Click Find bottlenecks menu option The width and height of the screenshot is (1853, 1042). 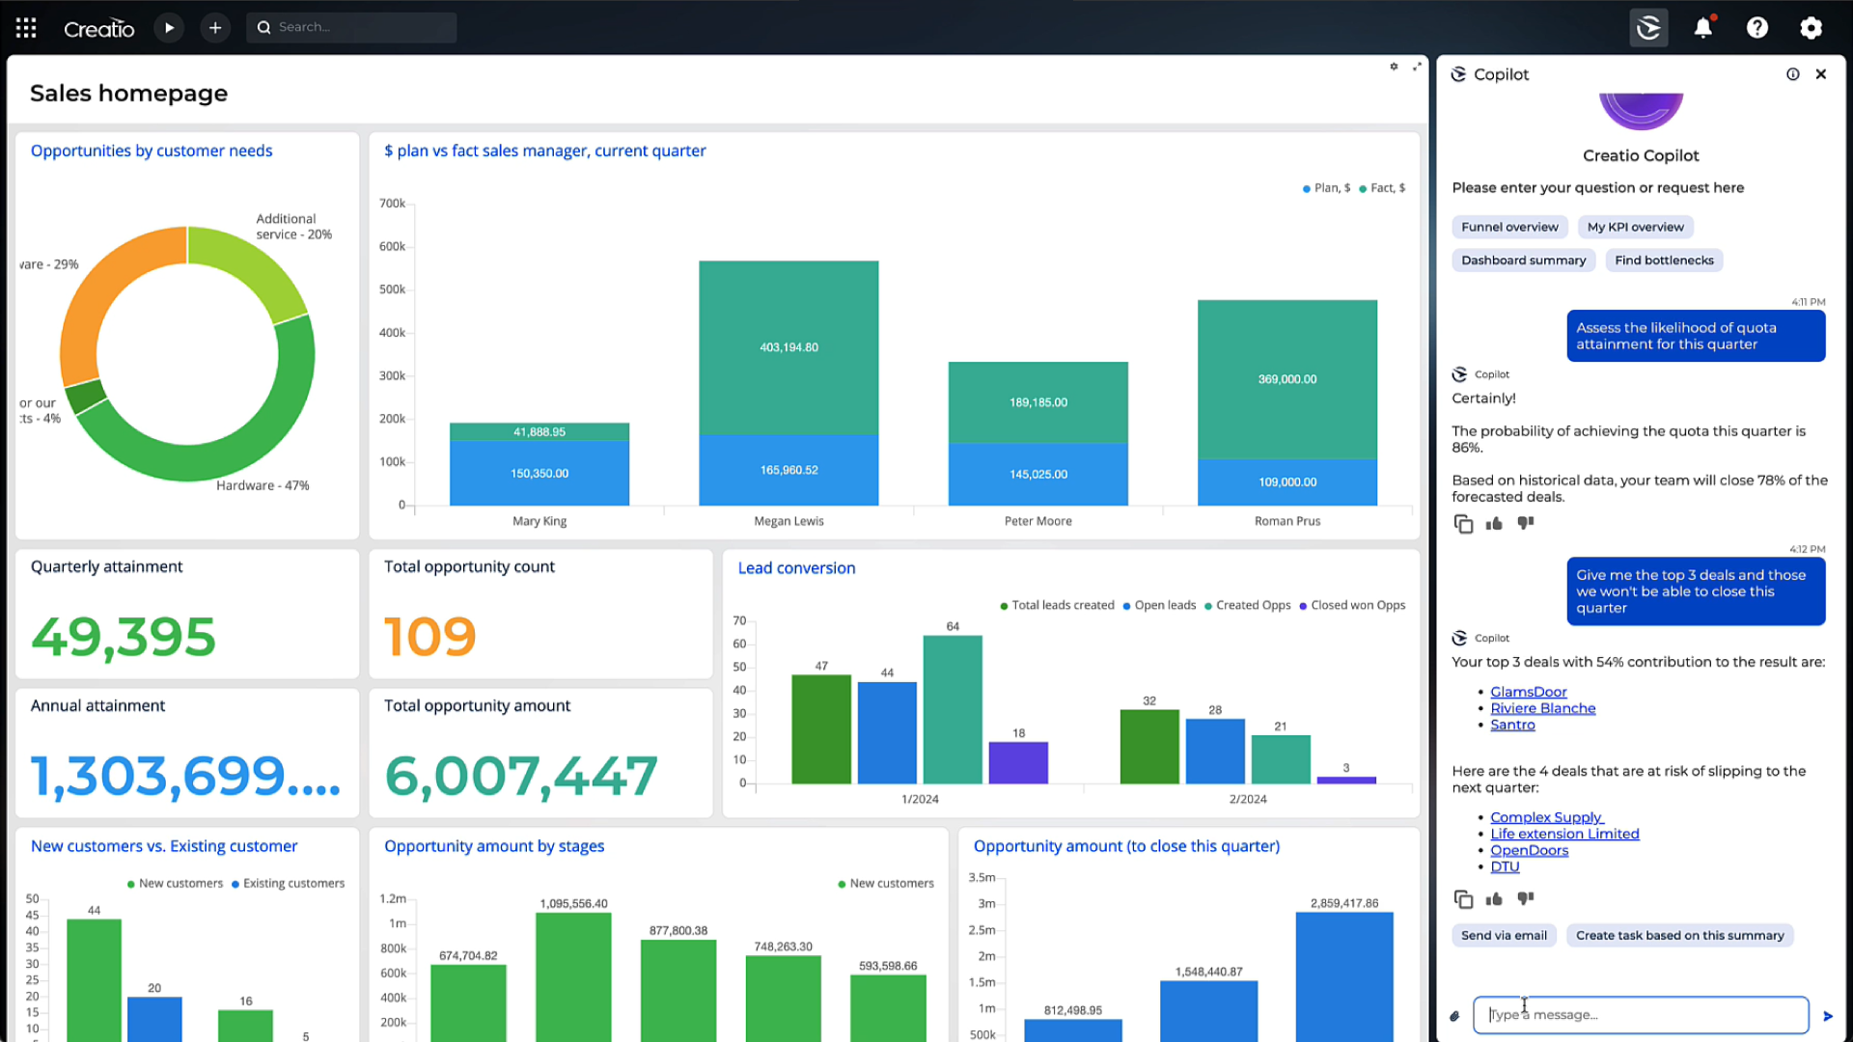1665,260
